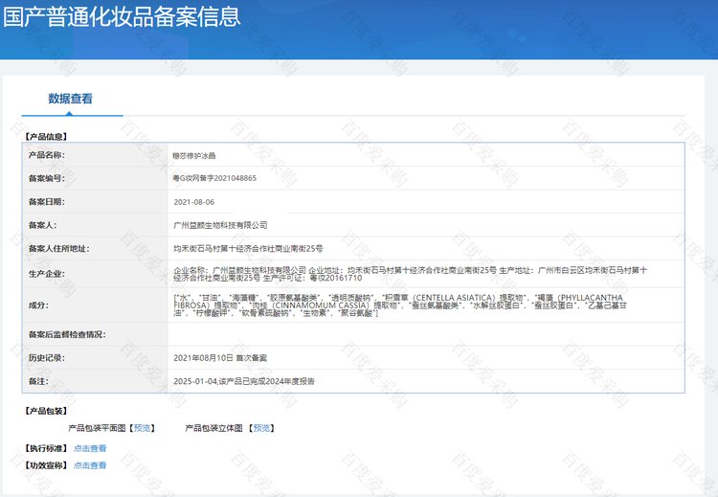Click the 执行标准 label
The image size is (718, 497).
pos(46,448)
